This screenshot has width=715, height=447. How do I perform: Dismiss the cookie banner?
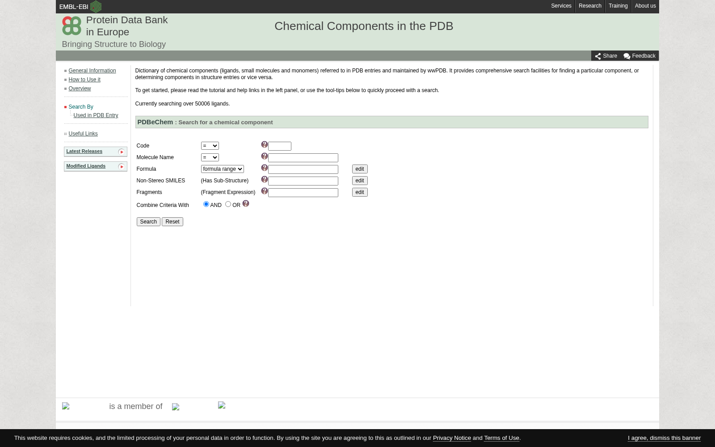pos(664,438)
